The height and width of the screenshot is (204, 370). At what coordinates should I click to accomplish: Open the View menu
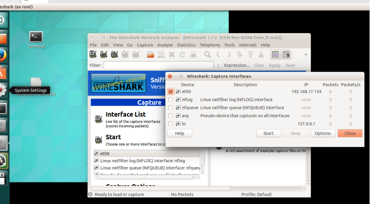click(x=118, y=45)
